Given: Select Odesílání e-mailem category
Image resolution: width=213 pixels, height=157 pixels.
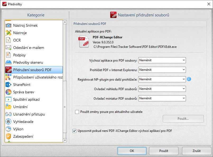Looking at the screenshot, I should [34, 48].
